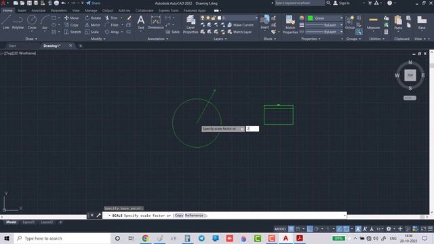Toggle drawing grid display in status bar
434x244 pixels.
pyautogui.click(x=291, y=229)
